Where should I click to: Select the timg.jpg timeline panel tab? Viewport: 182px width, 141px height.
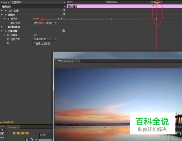[x=13, y=127]
